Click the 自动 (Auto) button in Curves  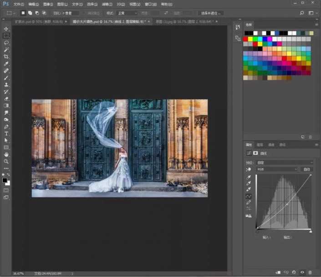point(306,169)
